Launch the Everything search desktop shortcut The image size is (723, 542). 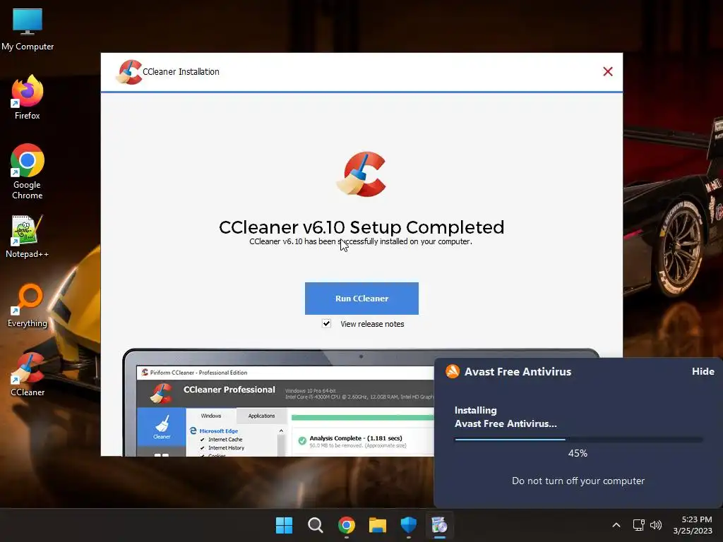pyautogui.click(x=28, y=306)
